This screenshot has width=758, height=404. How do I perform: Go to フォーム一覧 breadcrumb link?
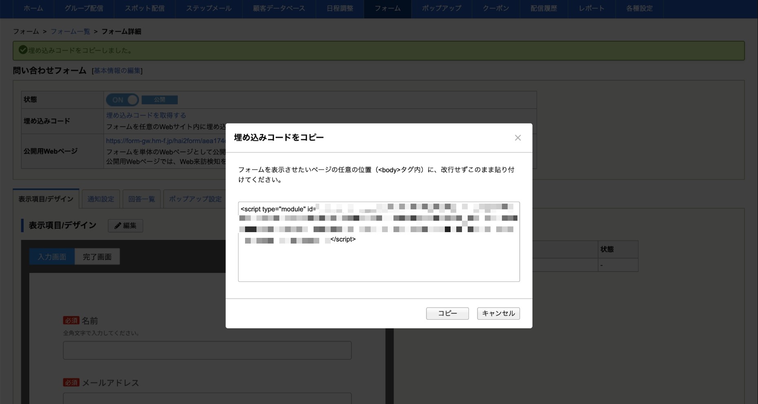click(x=70, y=31)
